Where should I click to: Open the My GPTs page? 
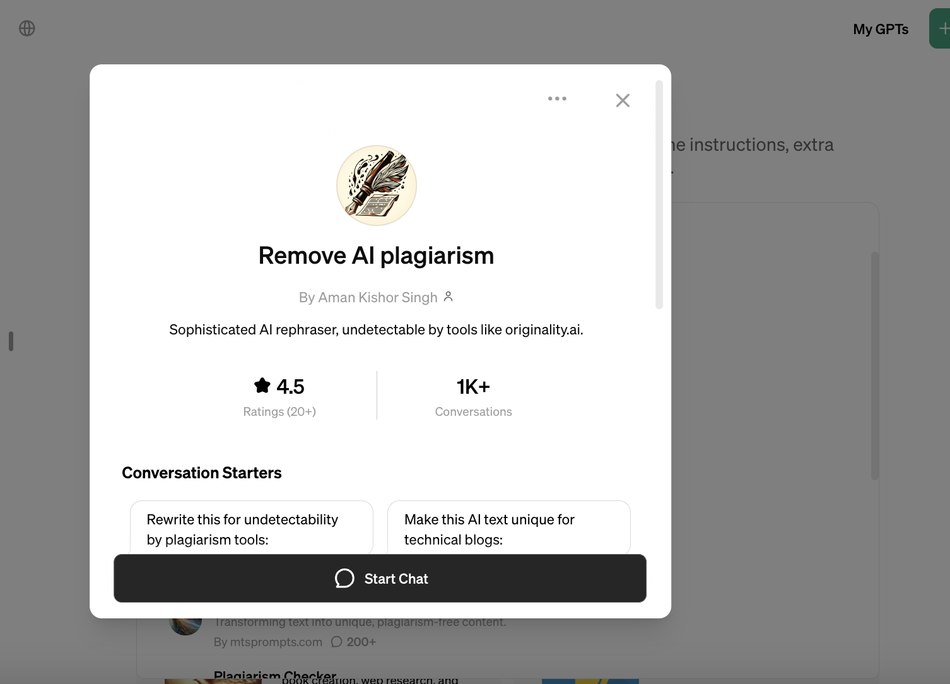tap(881, 29)
